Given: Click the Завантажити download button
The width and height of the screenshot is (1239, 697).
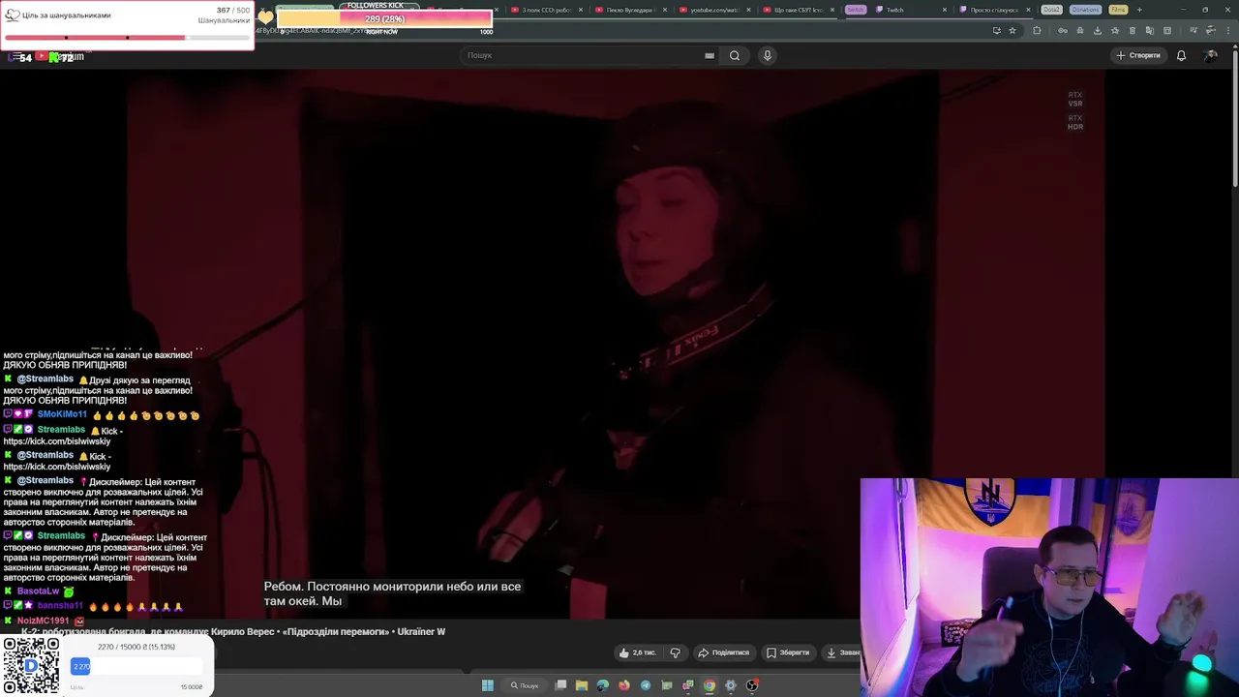Looking at the screenshot, I should pos(840,652).
